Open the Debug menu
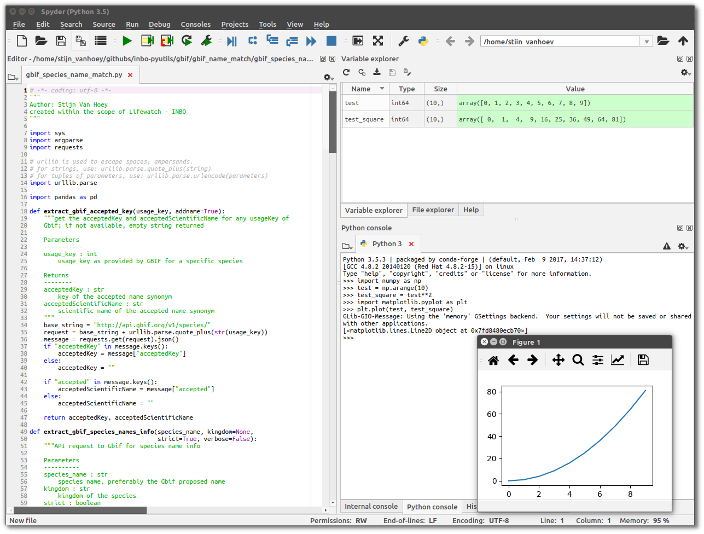Image resolution: width=704 pixels, height=534 pixels. tap(160, 24)
